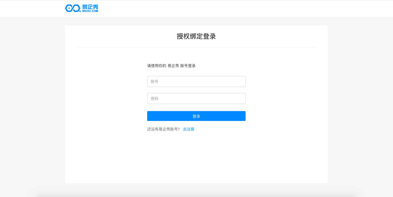
Task: Focus the 密码 password input field
Action: click(196, 99)
